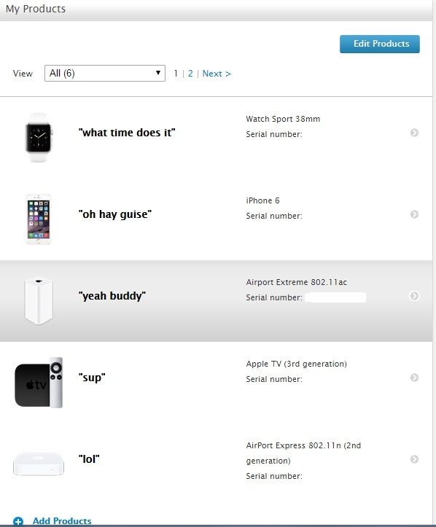Open the View dropdown showing All (6)
Screen dimensions: 436x527
click(105, 74)
